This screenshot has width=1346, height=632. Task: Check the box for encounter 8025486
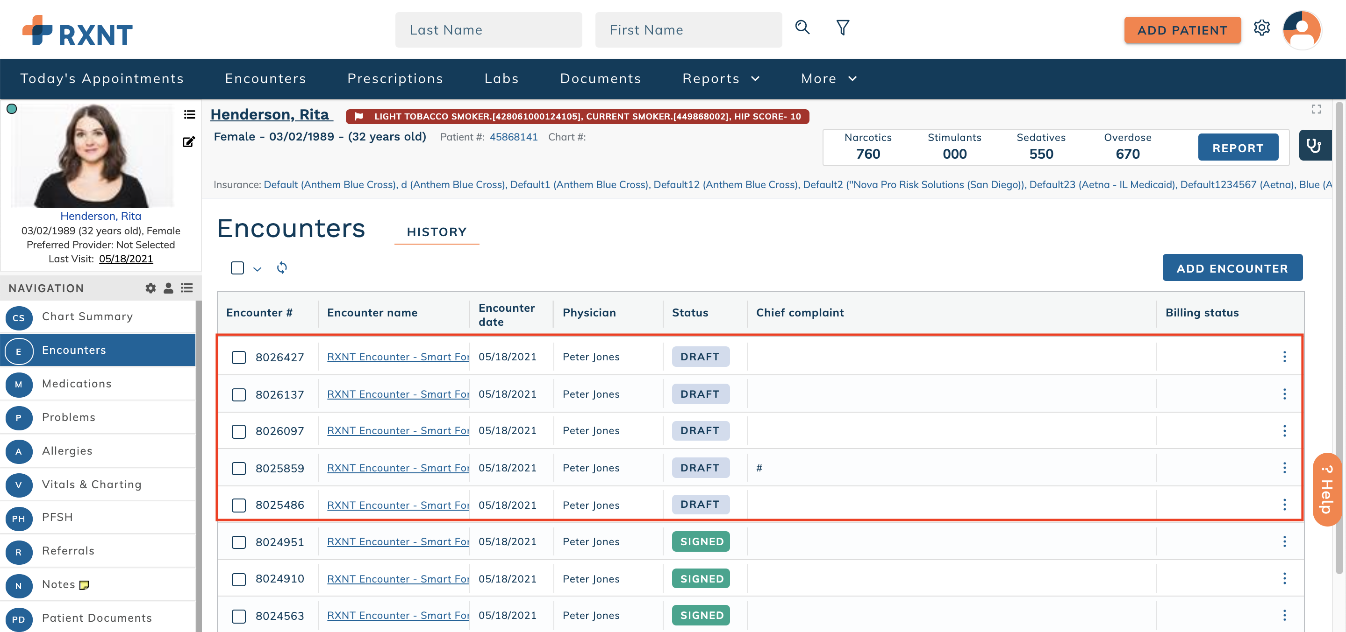[x=239, y=505]
